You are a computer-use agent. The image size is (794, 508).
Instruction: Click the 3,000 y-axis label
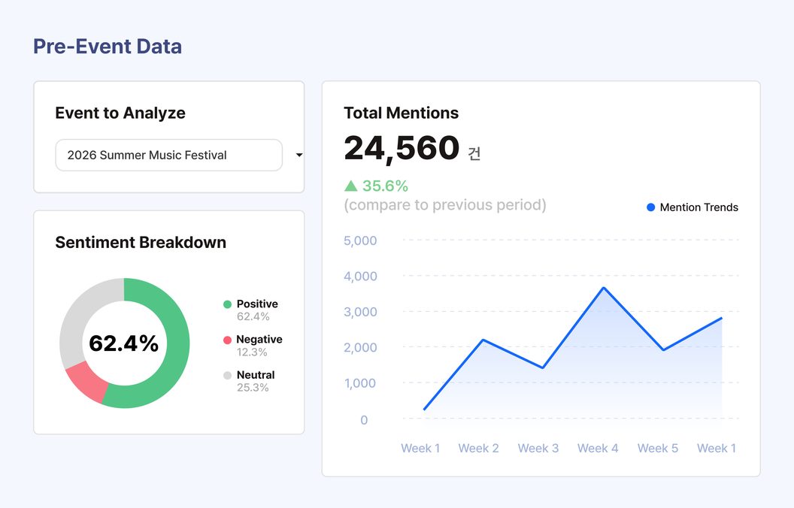tap(361, 312)
